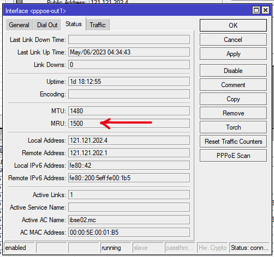Click the Last Link Up Time field

tap(129, 52)
